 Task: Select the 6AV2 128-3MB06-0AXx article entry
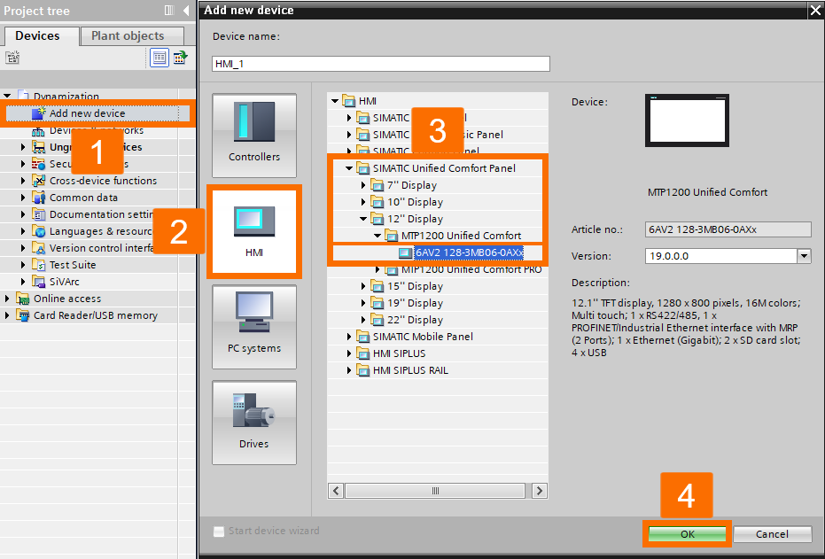[x=469, y=252]
